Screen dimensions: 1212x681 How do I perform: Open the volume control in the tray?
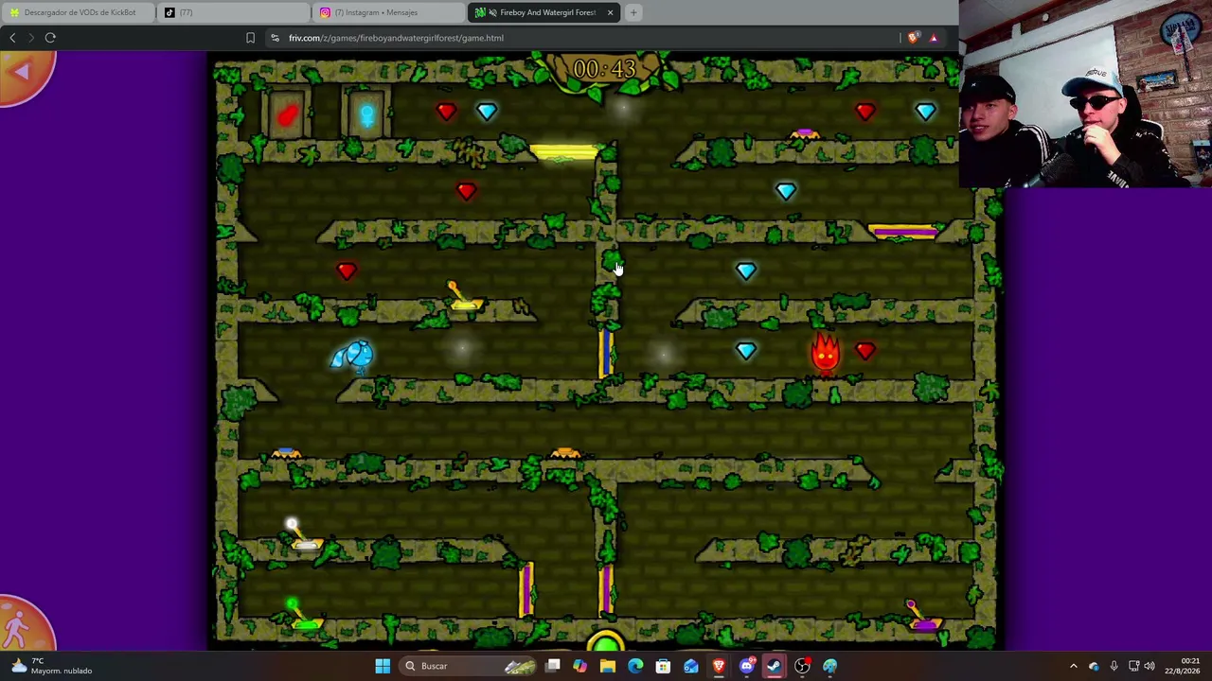coord(1149,666)
